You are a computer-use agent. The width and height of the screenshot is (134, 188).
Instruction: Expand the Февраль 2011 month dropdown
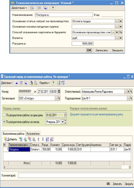pyautogui.click(x=63, y=122)
